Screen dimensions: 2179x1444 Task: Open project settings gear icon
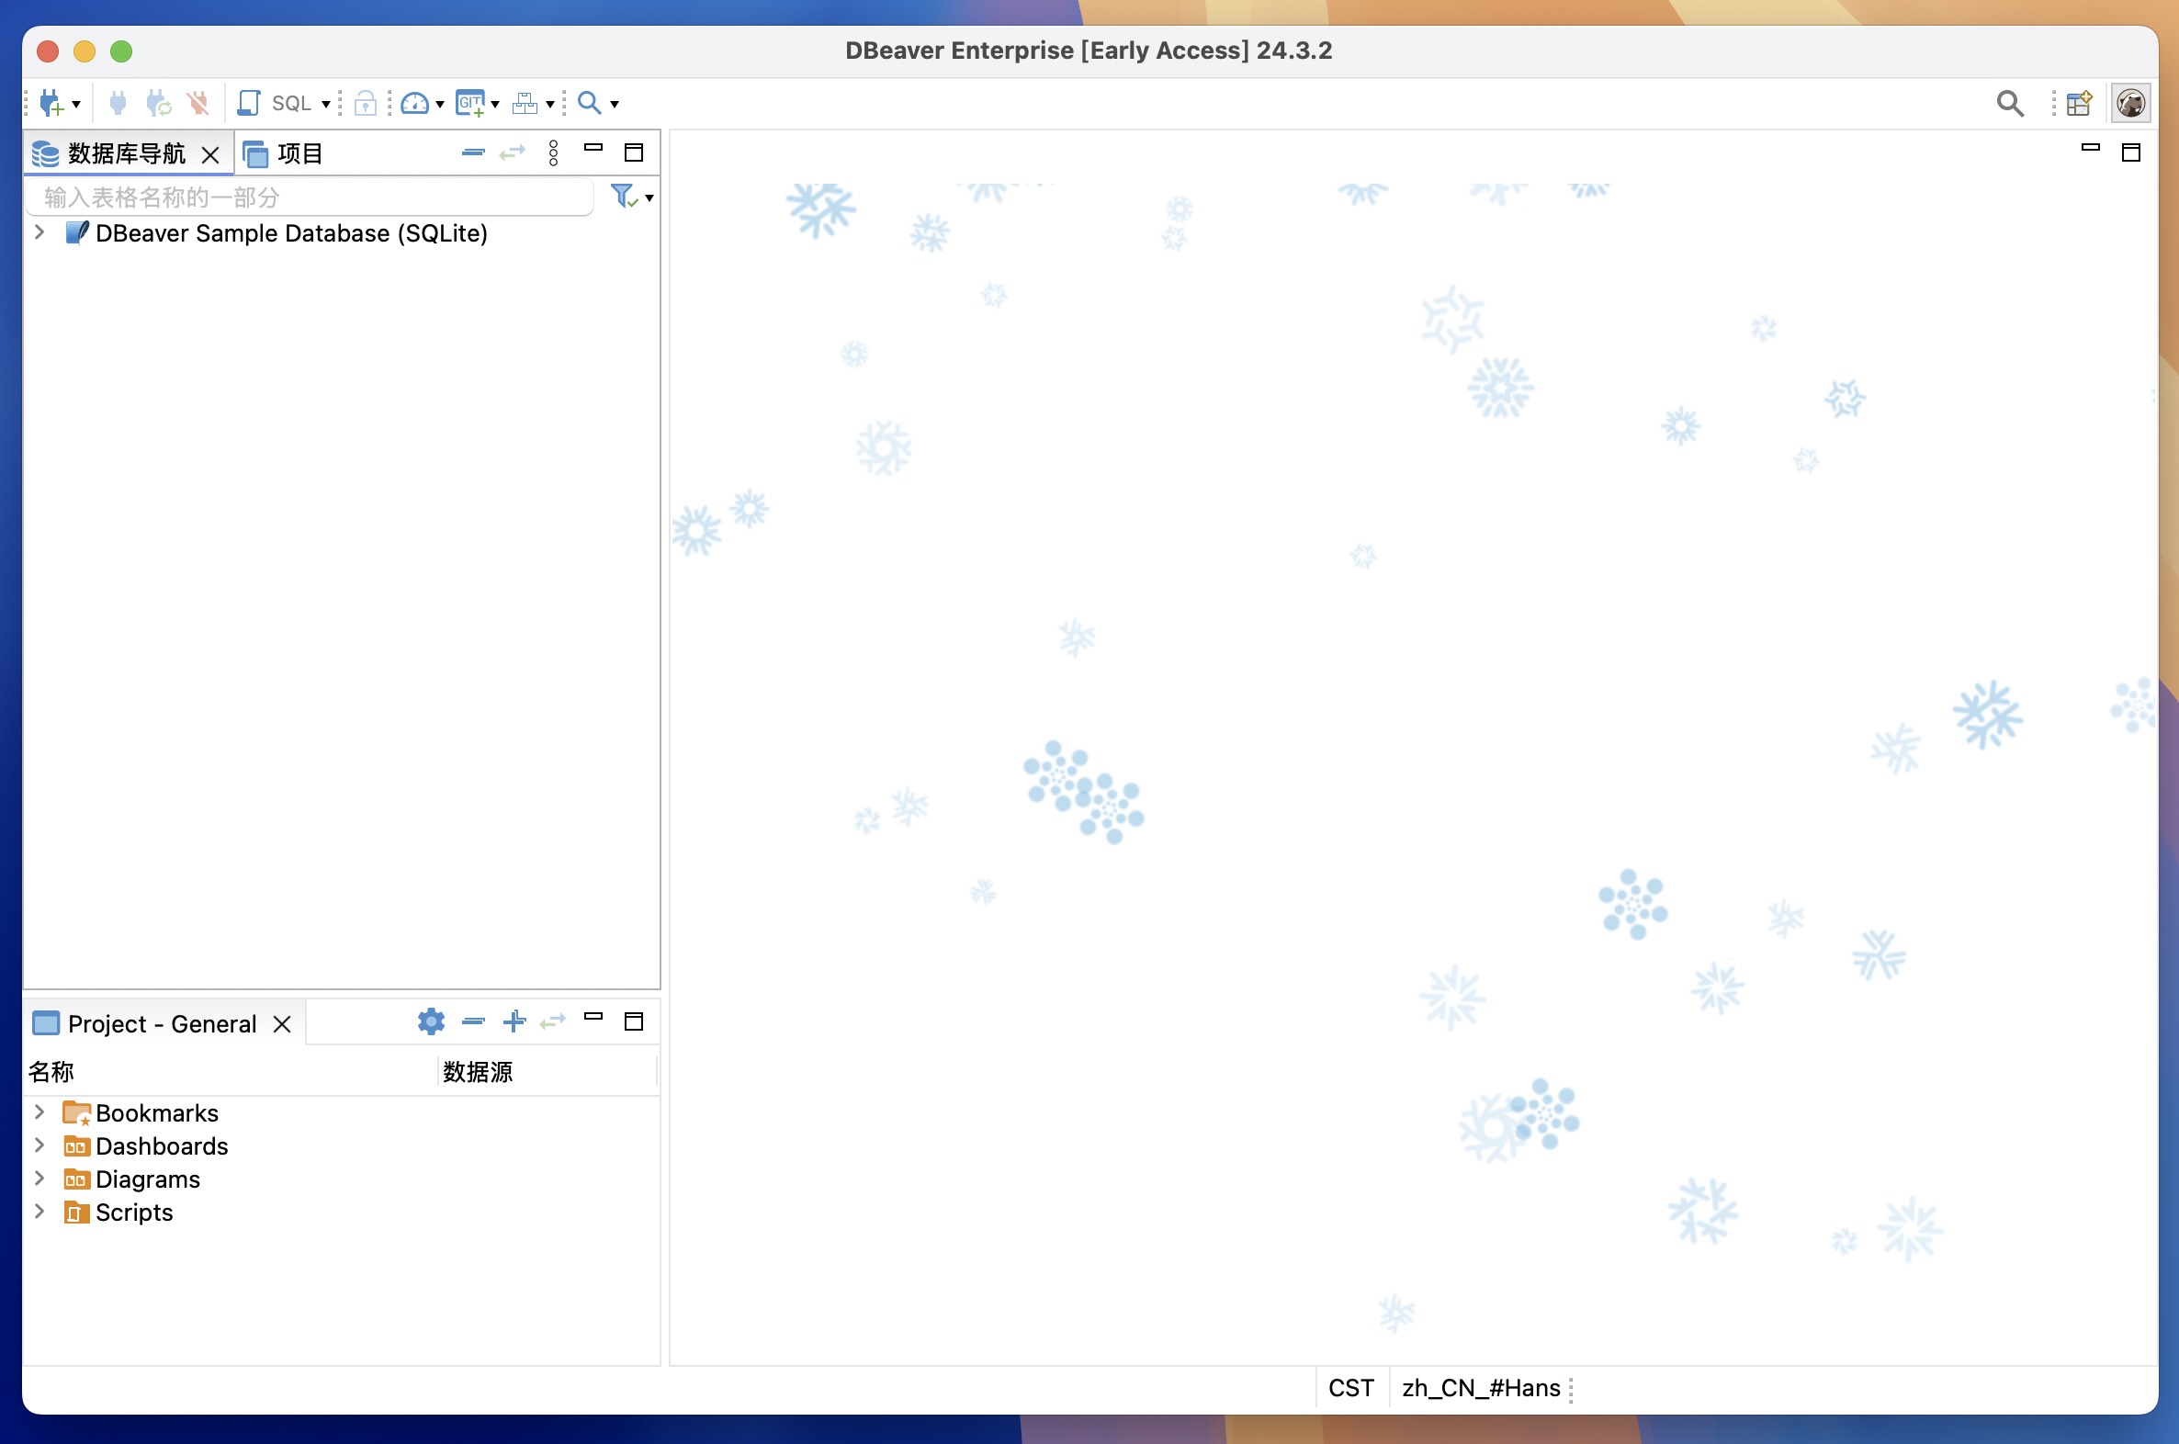tap(431, 1021)
